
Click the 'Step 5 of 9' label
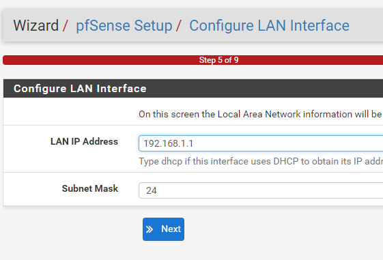pyautogui.click(x=218, y=60)
